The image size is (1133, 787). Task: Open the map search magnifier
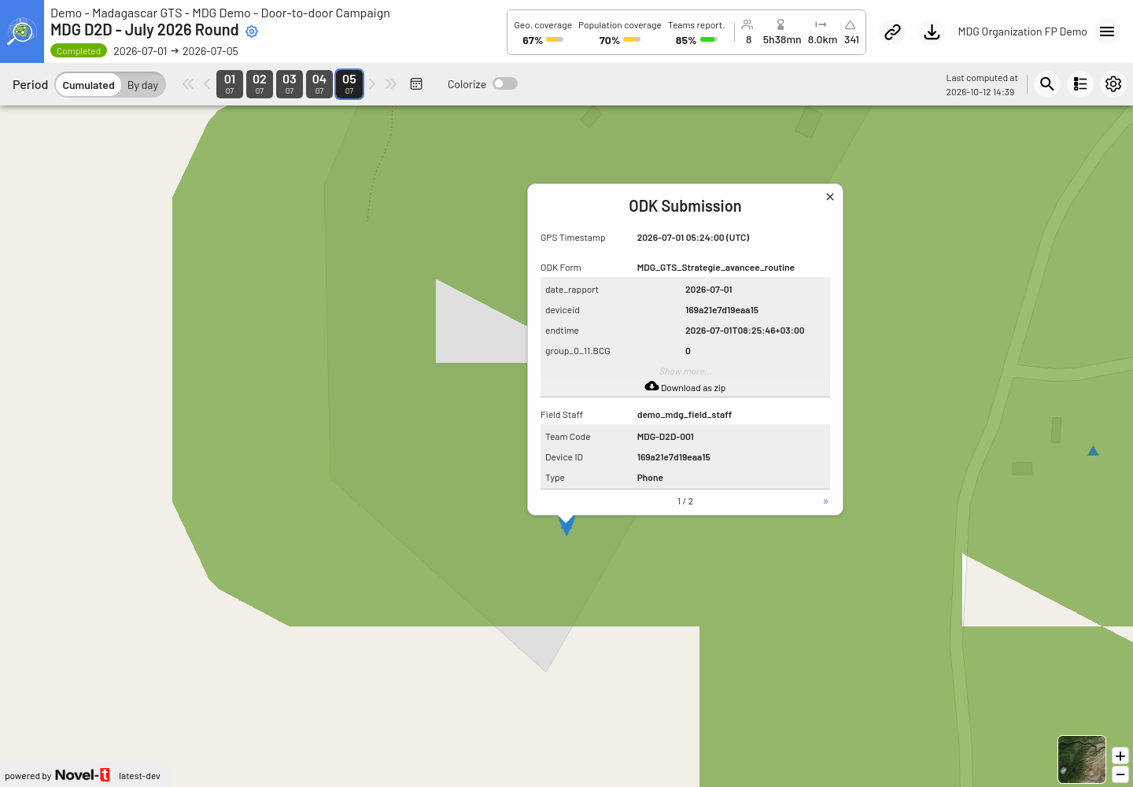1046,84
